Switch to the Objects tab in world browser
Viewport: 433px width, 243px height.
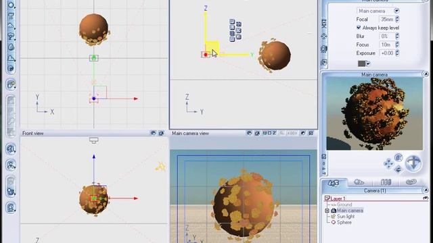334,183
